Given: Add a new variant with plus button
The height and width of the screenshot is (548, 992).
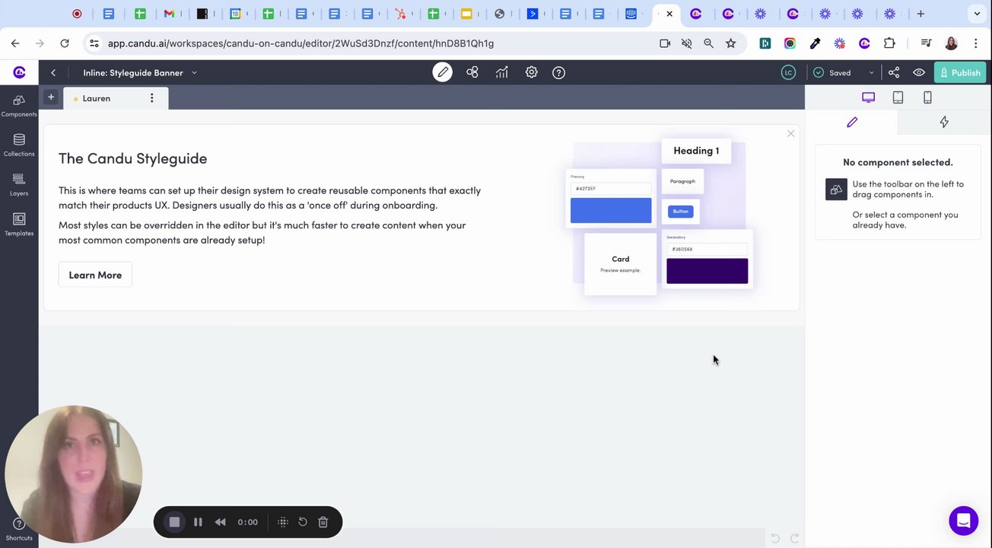Looking at the screenshot, I should click(51, 97).
